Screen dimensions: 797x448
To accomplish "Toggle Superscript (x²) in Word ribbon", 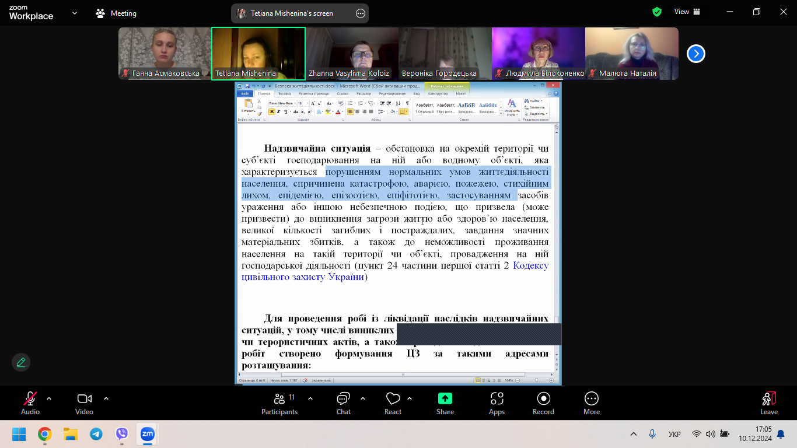I will click(310, 111).
